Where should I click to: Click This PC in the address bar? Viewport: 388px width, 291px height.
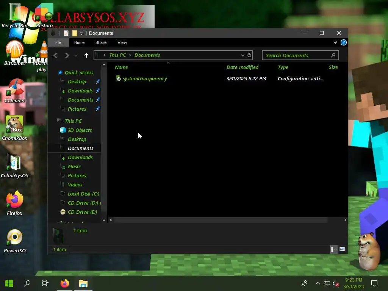click(x=117, y=55)
